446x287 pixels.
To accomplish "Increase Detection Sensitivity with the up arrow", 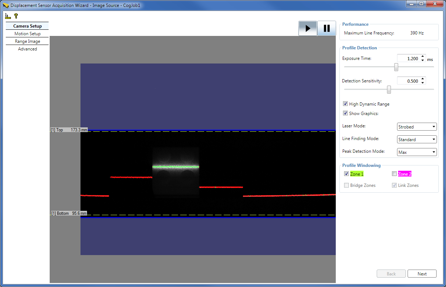I will [x=423, y=79].
